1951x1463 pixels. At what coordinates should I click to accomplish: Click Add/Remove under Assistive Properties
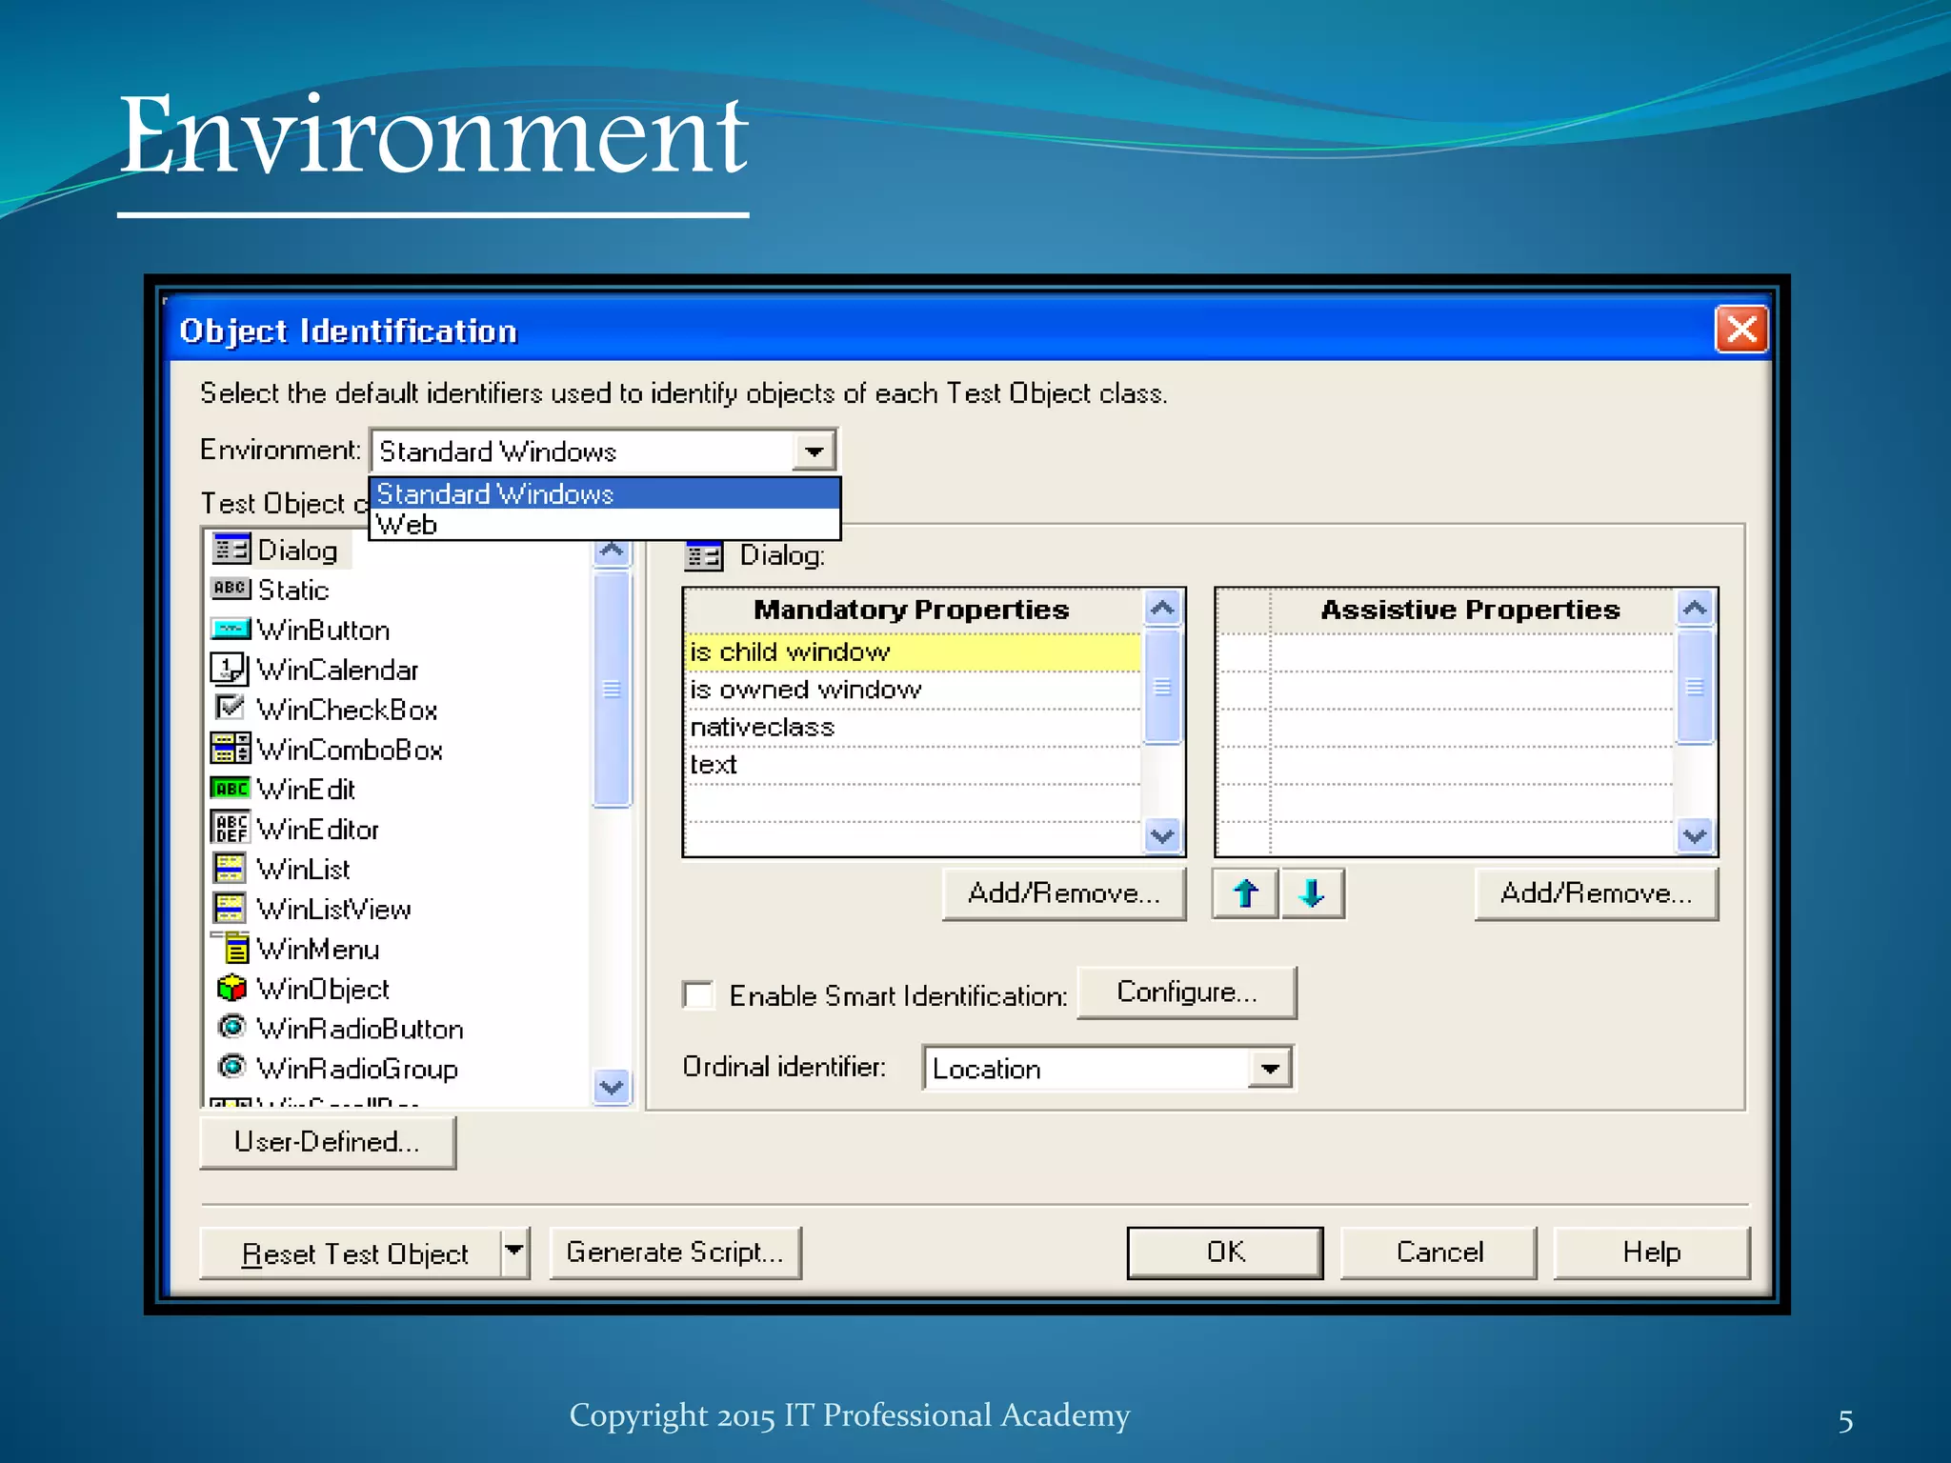[1597, 893]
